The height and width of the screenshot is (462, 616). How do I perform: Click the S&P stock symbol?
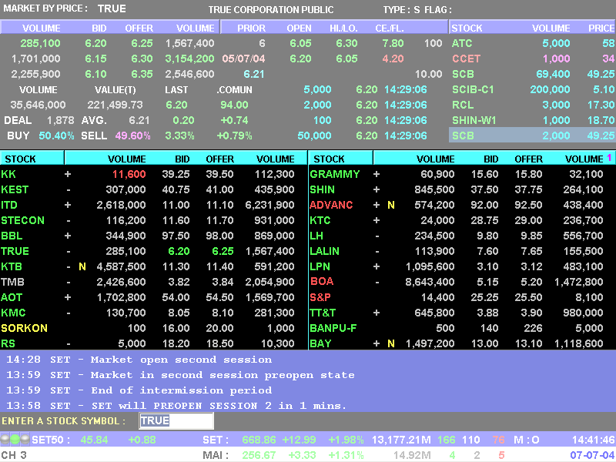(320, 297)
